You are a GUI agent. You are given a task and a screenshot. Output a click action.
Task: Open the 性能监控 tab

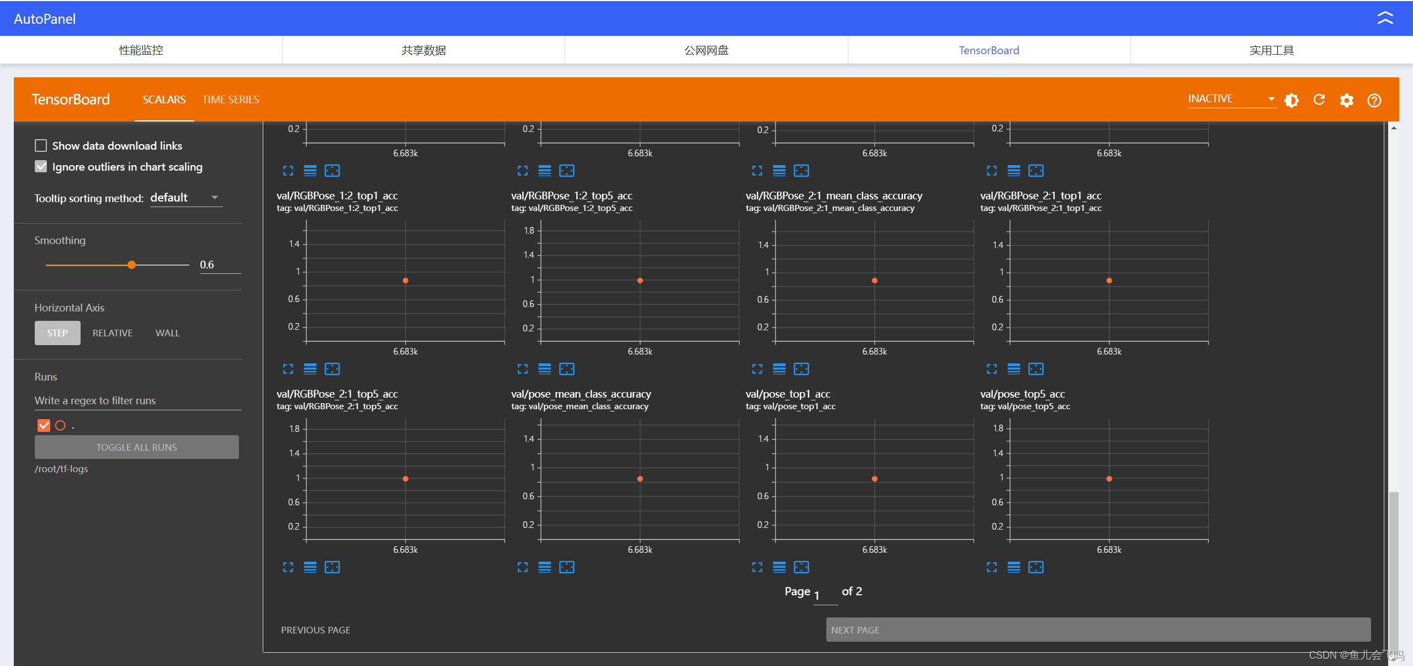click(x=141, y=50)
